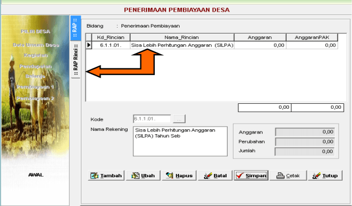Screen dimensions: 352x206
Task: Click the Kd_Rincian column header
Action: point(111,38)
